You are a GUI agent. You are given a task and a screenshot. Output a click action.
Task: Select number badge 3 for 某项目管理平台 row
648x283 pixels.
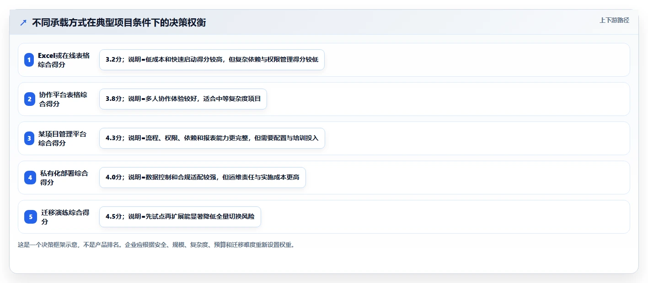point(29,138)
